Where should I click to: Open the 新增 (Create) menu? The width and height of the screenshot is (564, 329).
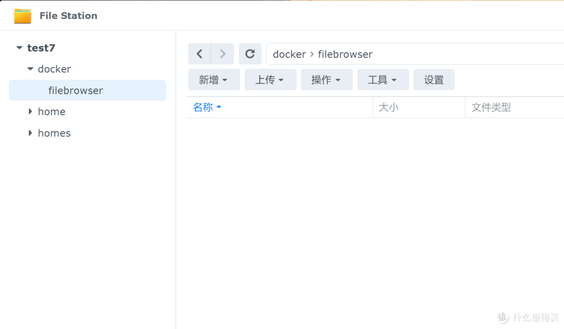pyautogui.click(x=214, y=79)
